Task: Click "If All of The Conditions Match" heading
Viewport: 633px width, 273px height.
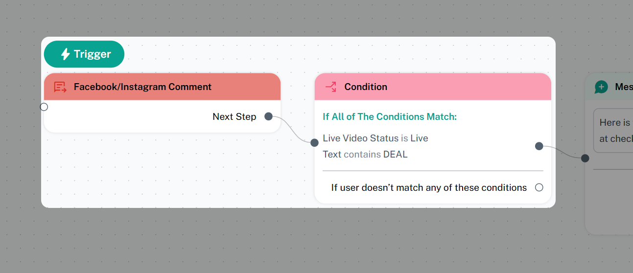Action: point(390,117)
